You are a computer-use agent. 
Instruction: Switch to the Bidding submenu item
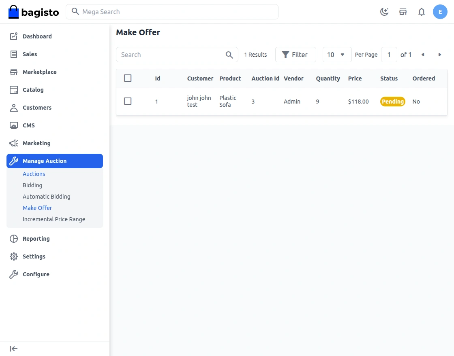click(32, 185)
